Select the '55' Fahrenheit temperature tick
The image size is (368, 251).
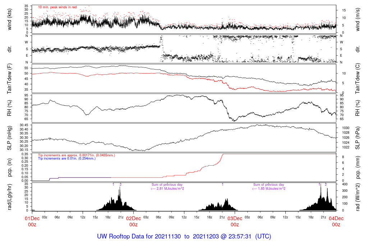pos(26,68)
